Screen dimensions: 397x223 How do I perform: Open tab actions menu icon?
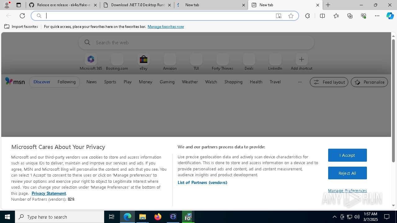coord(19,5)
